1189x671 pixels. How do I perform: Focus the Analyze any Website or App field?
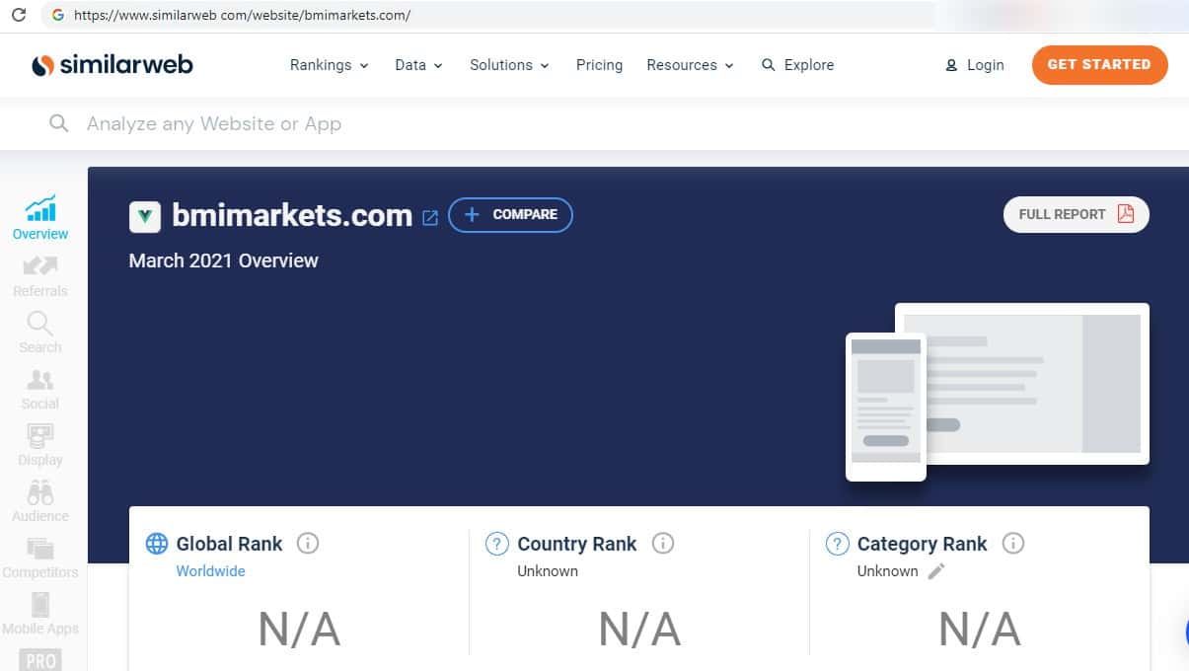592,123
